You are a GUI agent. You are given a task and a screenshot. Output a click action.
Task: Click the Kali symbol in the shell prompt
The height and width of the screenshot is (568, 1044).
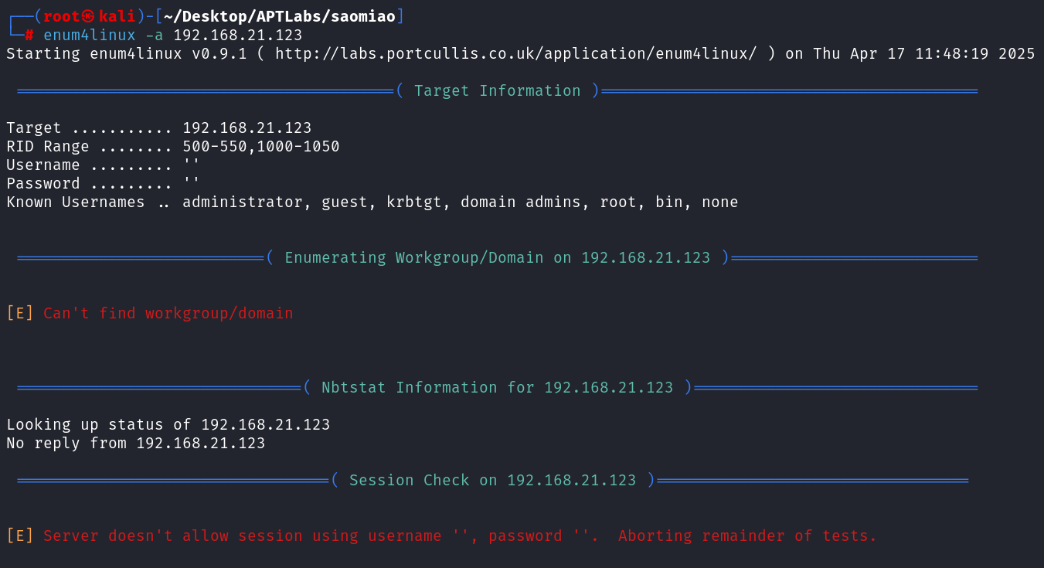click(90, 16)
